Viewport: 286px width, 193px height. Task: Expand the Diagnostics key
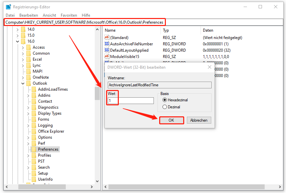point(28,108)
